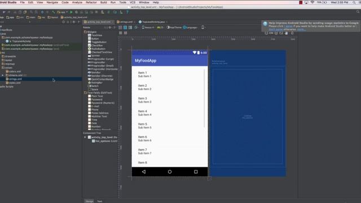This screenshot has width=361, height=203.
Task: Click the zoom in icon in the design editor
Action: [276, 33]
